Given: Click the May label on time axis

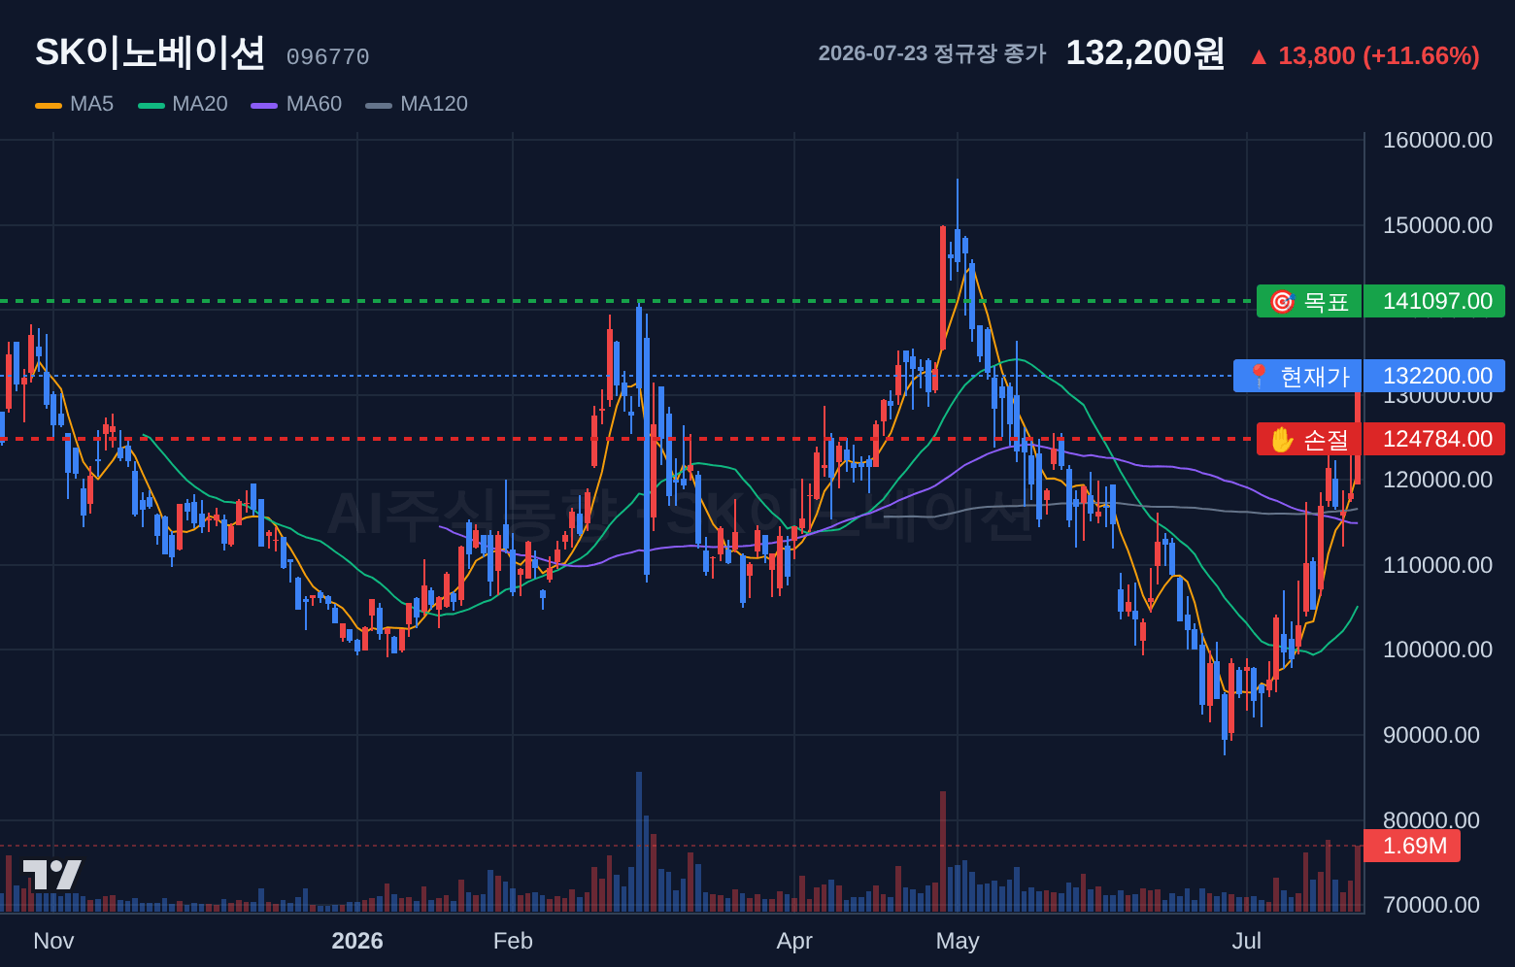Looking at the screenshot, I should tap(958, 941).
